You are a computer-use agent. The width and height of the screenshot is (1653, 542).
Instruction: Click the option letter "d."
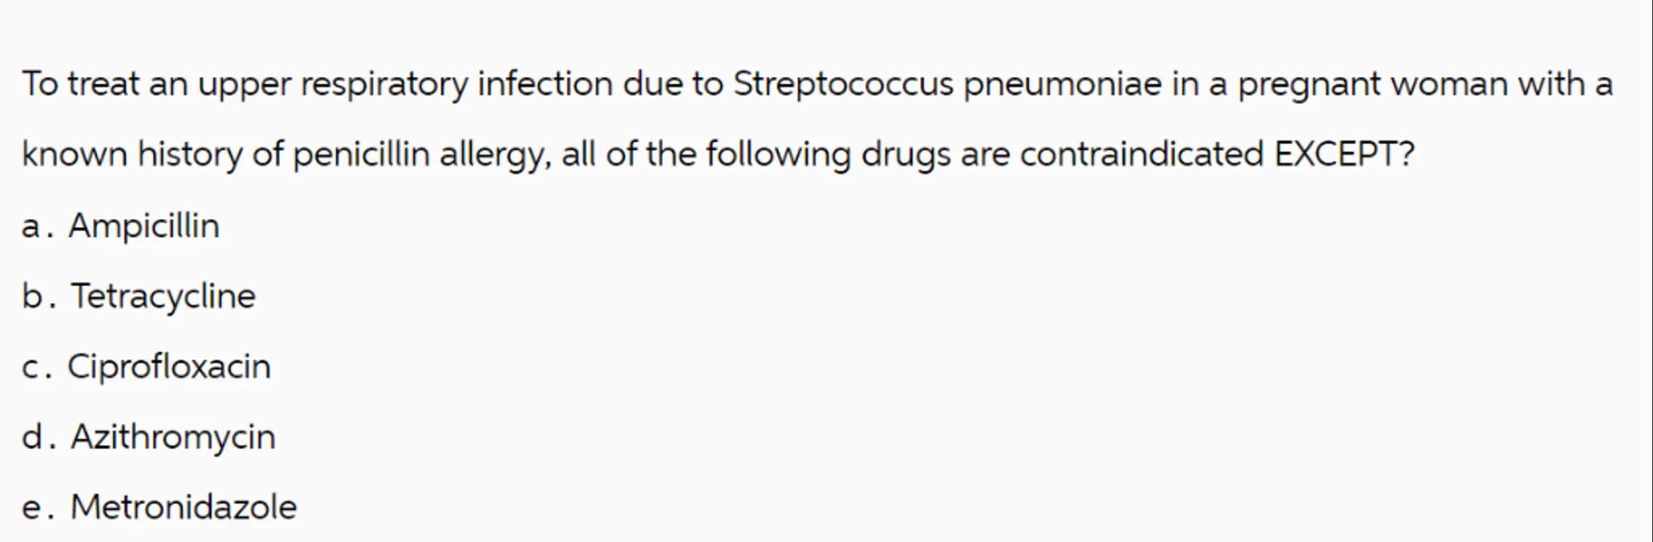point(38,438)
